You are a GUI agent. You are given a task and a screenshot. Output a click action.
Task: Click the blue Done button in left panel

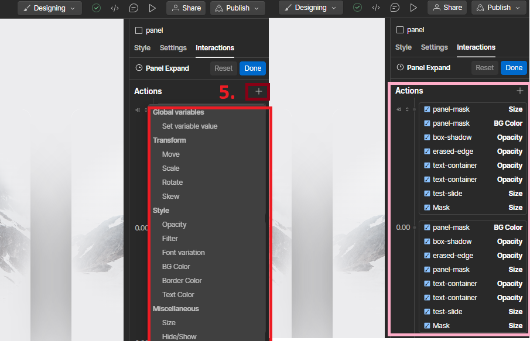tap(253, 68)
